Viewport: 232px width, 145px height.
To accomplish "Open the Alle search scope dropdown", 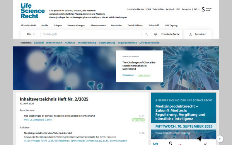I will (31, 34).
